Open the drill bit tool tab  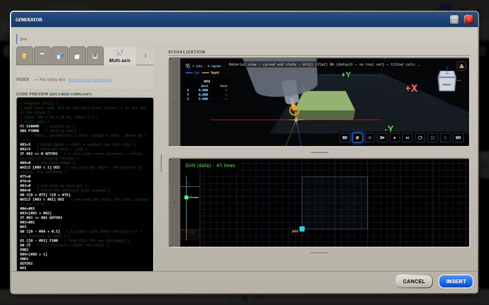click(x=42, y=56)
